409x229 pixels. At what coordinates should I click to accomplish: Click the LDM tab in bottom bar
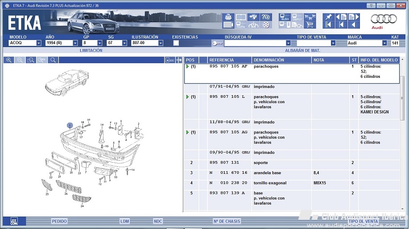(x=125, y=221)
